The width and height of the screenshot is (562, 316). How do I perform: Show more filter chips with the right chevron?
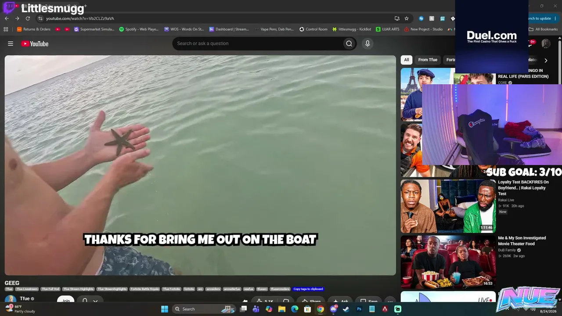[546, 60]
